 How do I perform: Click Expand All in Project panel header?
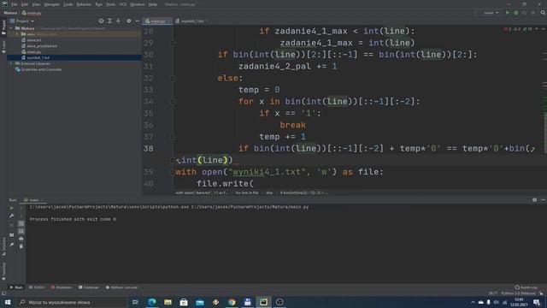tap(110, 21)
